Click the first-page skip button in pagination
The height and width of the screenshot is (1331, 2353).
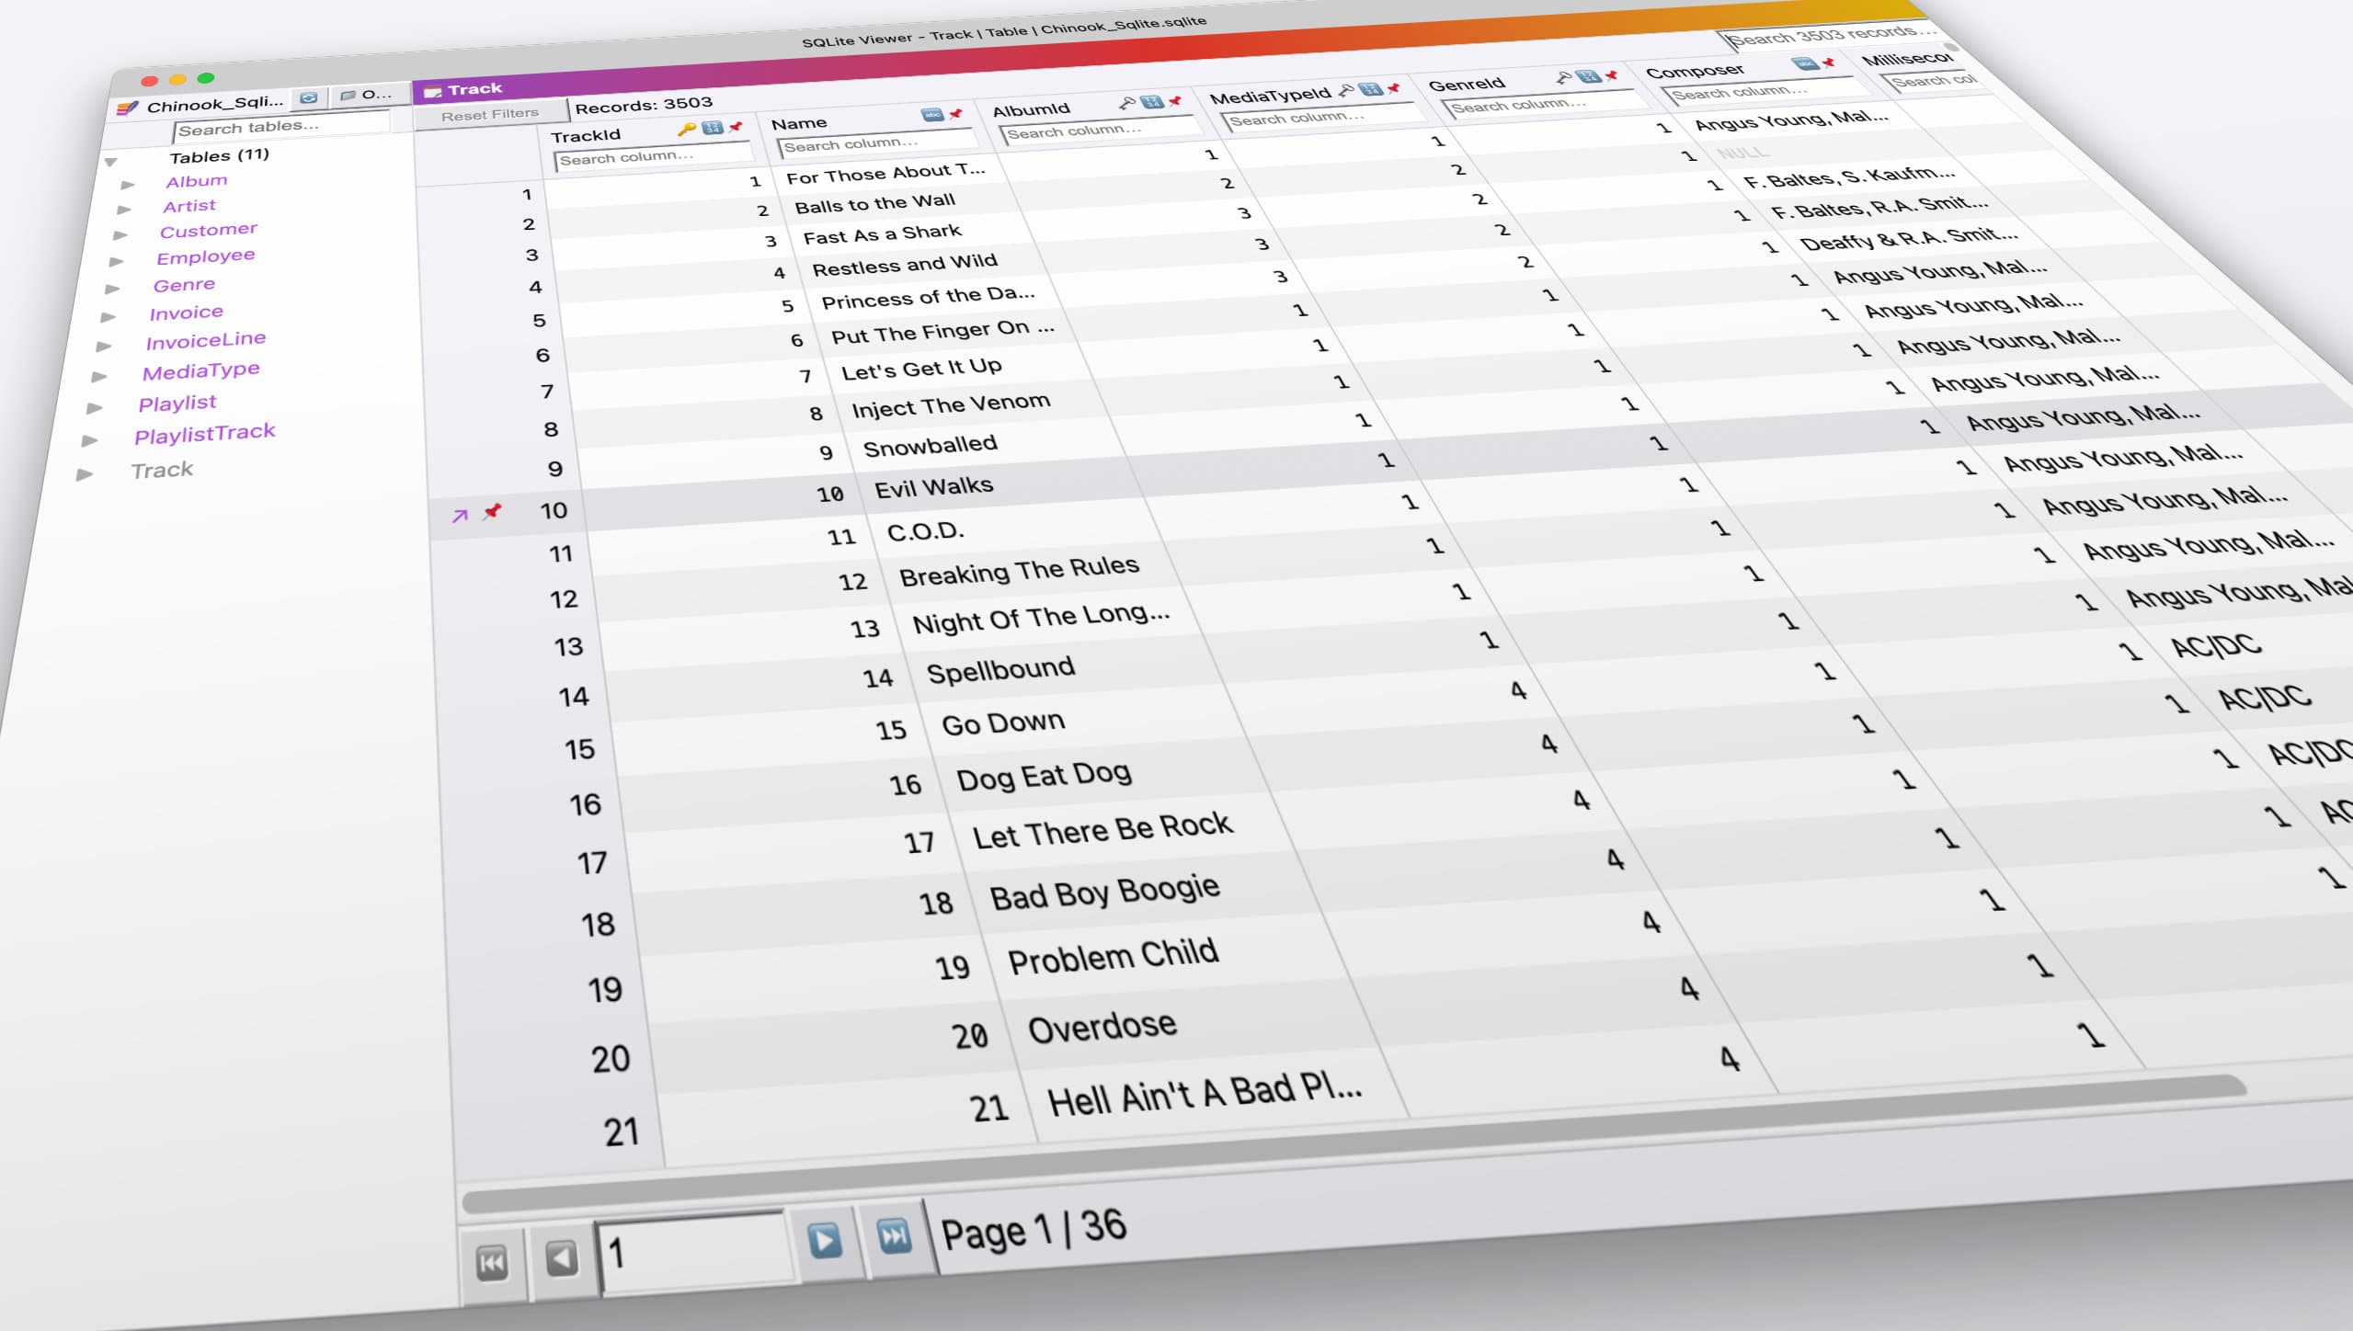[491, 1263]
